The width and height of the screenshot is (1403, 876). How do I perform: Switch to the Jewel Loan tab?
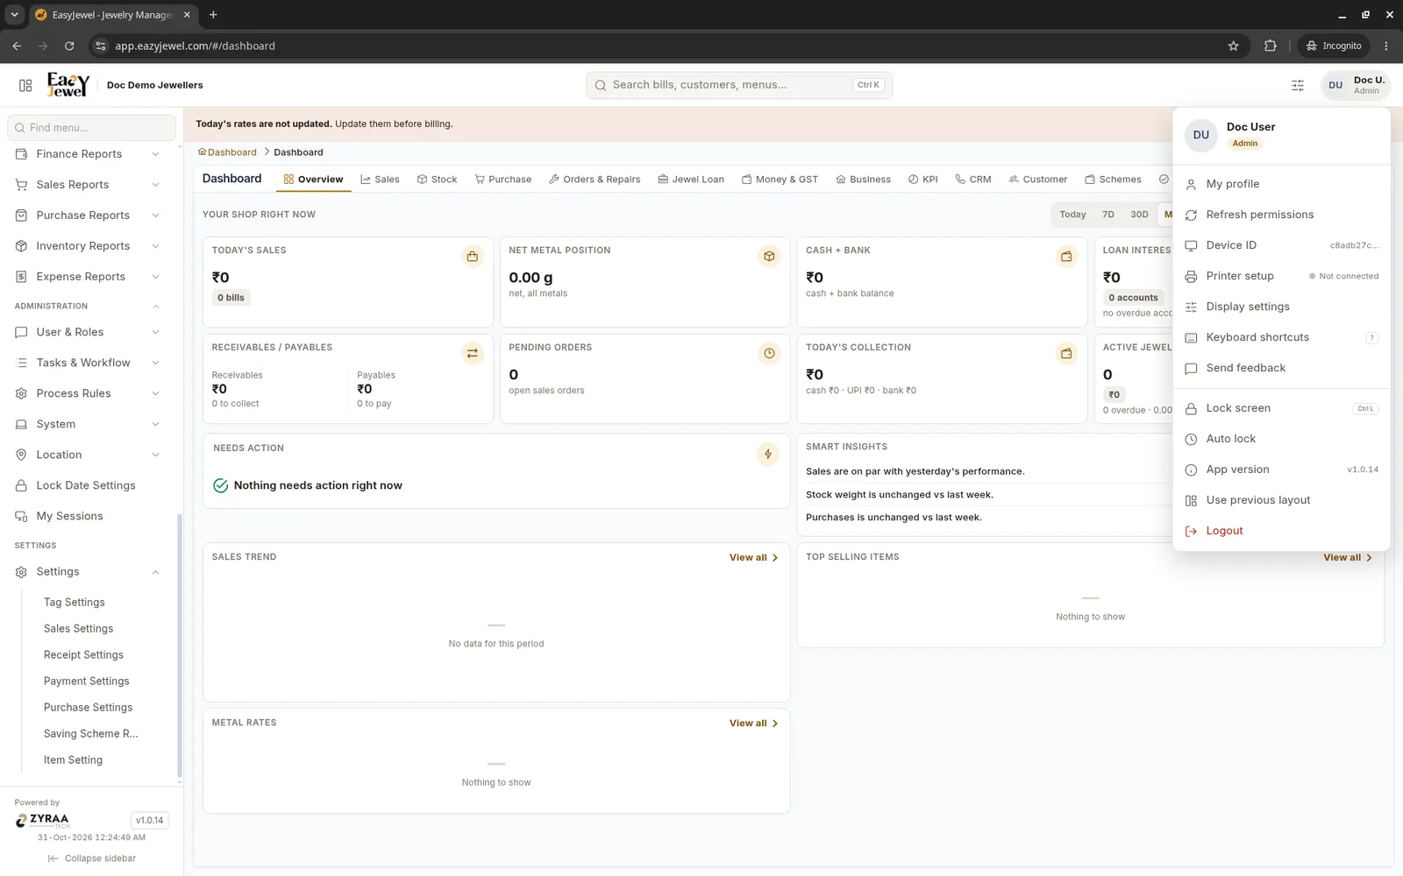point(691,180)
